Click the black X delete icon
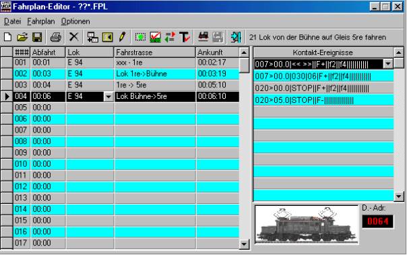The image size is (407, 255). (73, 37)
